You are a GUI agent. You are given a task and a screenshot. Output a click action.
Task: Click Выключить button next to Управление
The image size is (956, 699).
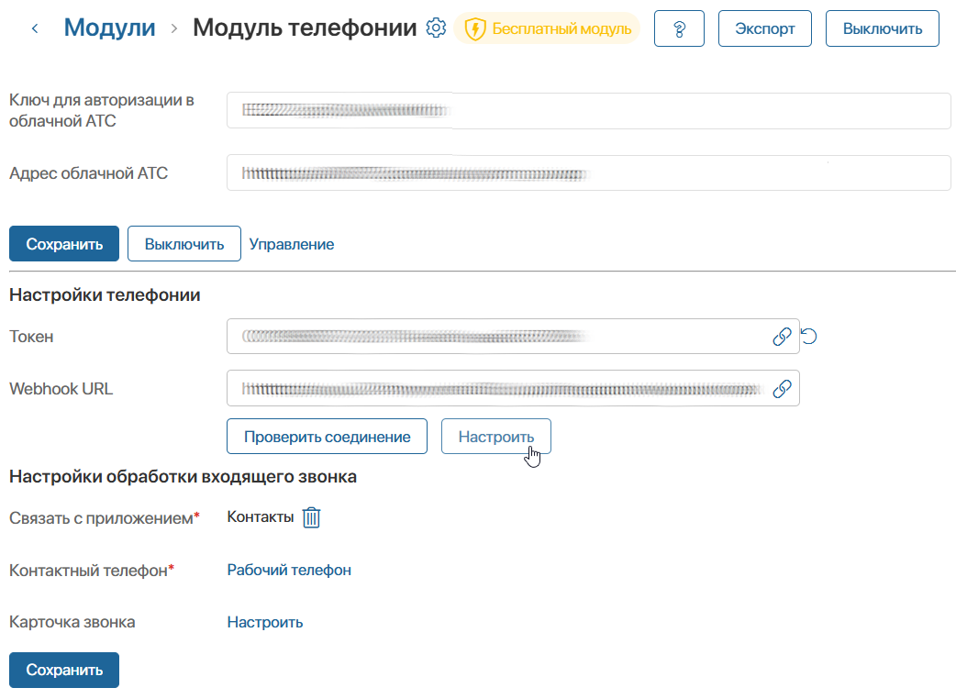pyautogui.click(x=184, y=244)
